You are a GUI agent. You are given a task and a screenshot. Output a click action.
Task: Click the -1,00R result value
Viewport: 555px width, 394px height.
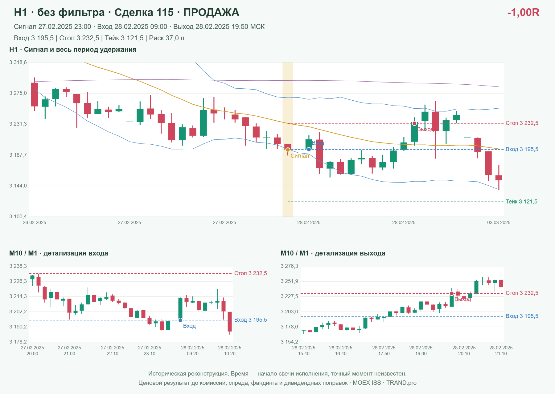[523, 12]
